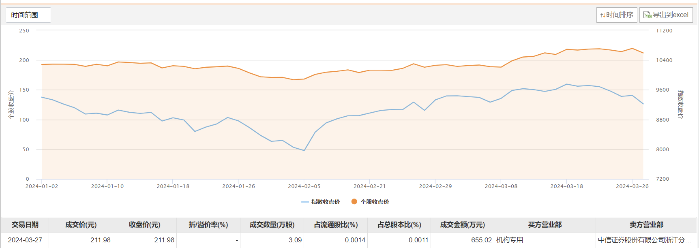
Task: Click the 卖方营业部 column header
Action: tap(646, 224)
